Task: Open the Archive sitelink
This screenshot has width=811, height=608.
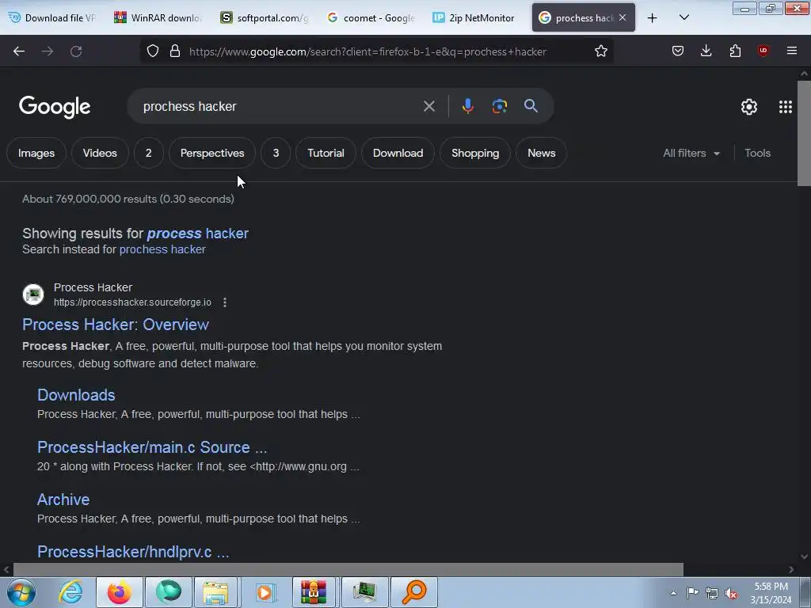Action: coord(63,500)
